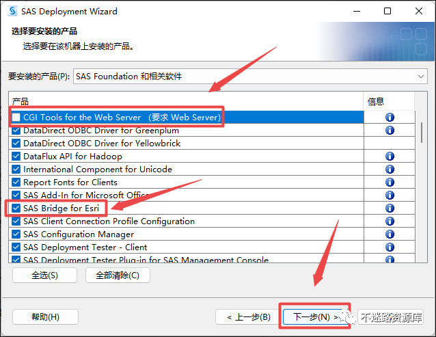Viewport: 436px width, 337px height.
Task: Open info for SAS Add-In for Microsoft Office
Action: (390, 196)
